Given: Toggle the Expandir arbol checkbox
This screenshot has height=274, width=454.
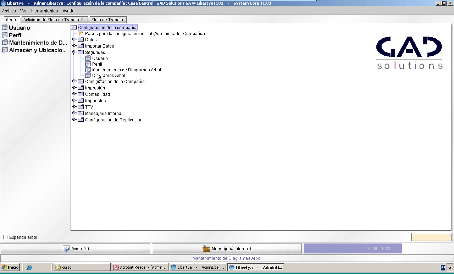Looking at the screenshot, I should pos(5,237).
